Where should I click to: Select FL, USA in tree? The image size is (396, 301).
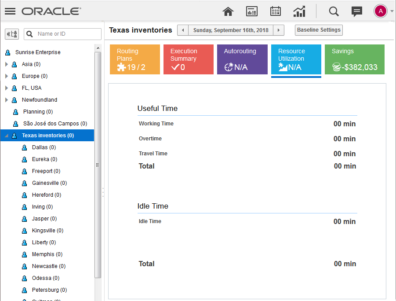pyautogui.click(x=32, y=88)
